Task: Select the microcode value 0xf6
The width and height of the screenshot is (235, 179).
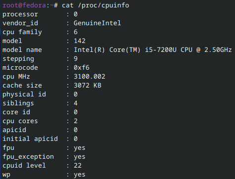Action: click(82, 67)
